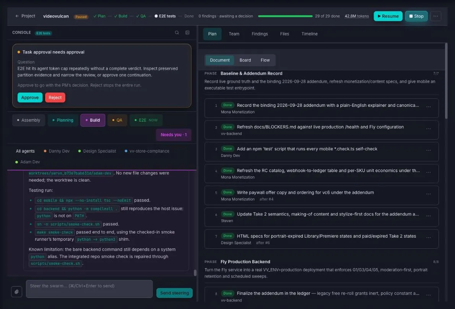Open menu for task 4 Refresh the RC catalog
455x309 pixels.
point(428,172)
